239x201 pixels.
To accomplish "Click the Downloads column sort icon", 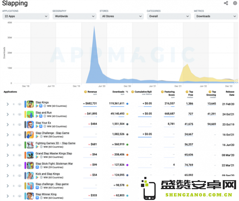I will coord(127,92).
